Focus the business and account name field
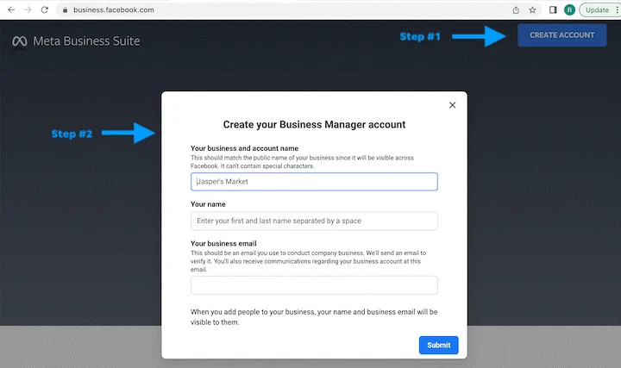This screenshot has height=368, width=621. (x=314, y=182)
